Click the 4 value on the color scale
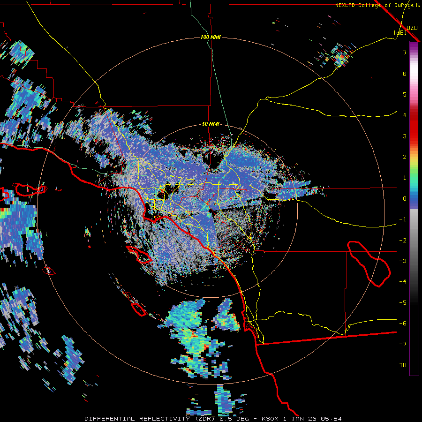 [405, 115]
